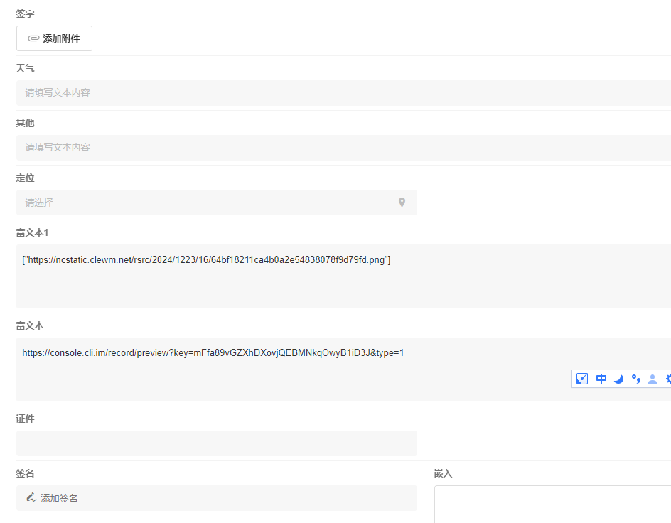Toggle half/full-width moon icon
The image size is (671, 523).
point(618,379)
